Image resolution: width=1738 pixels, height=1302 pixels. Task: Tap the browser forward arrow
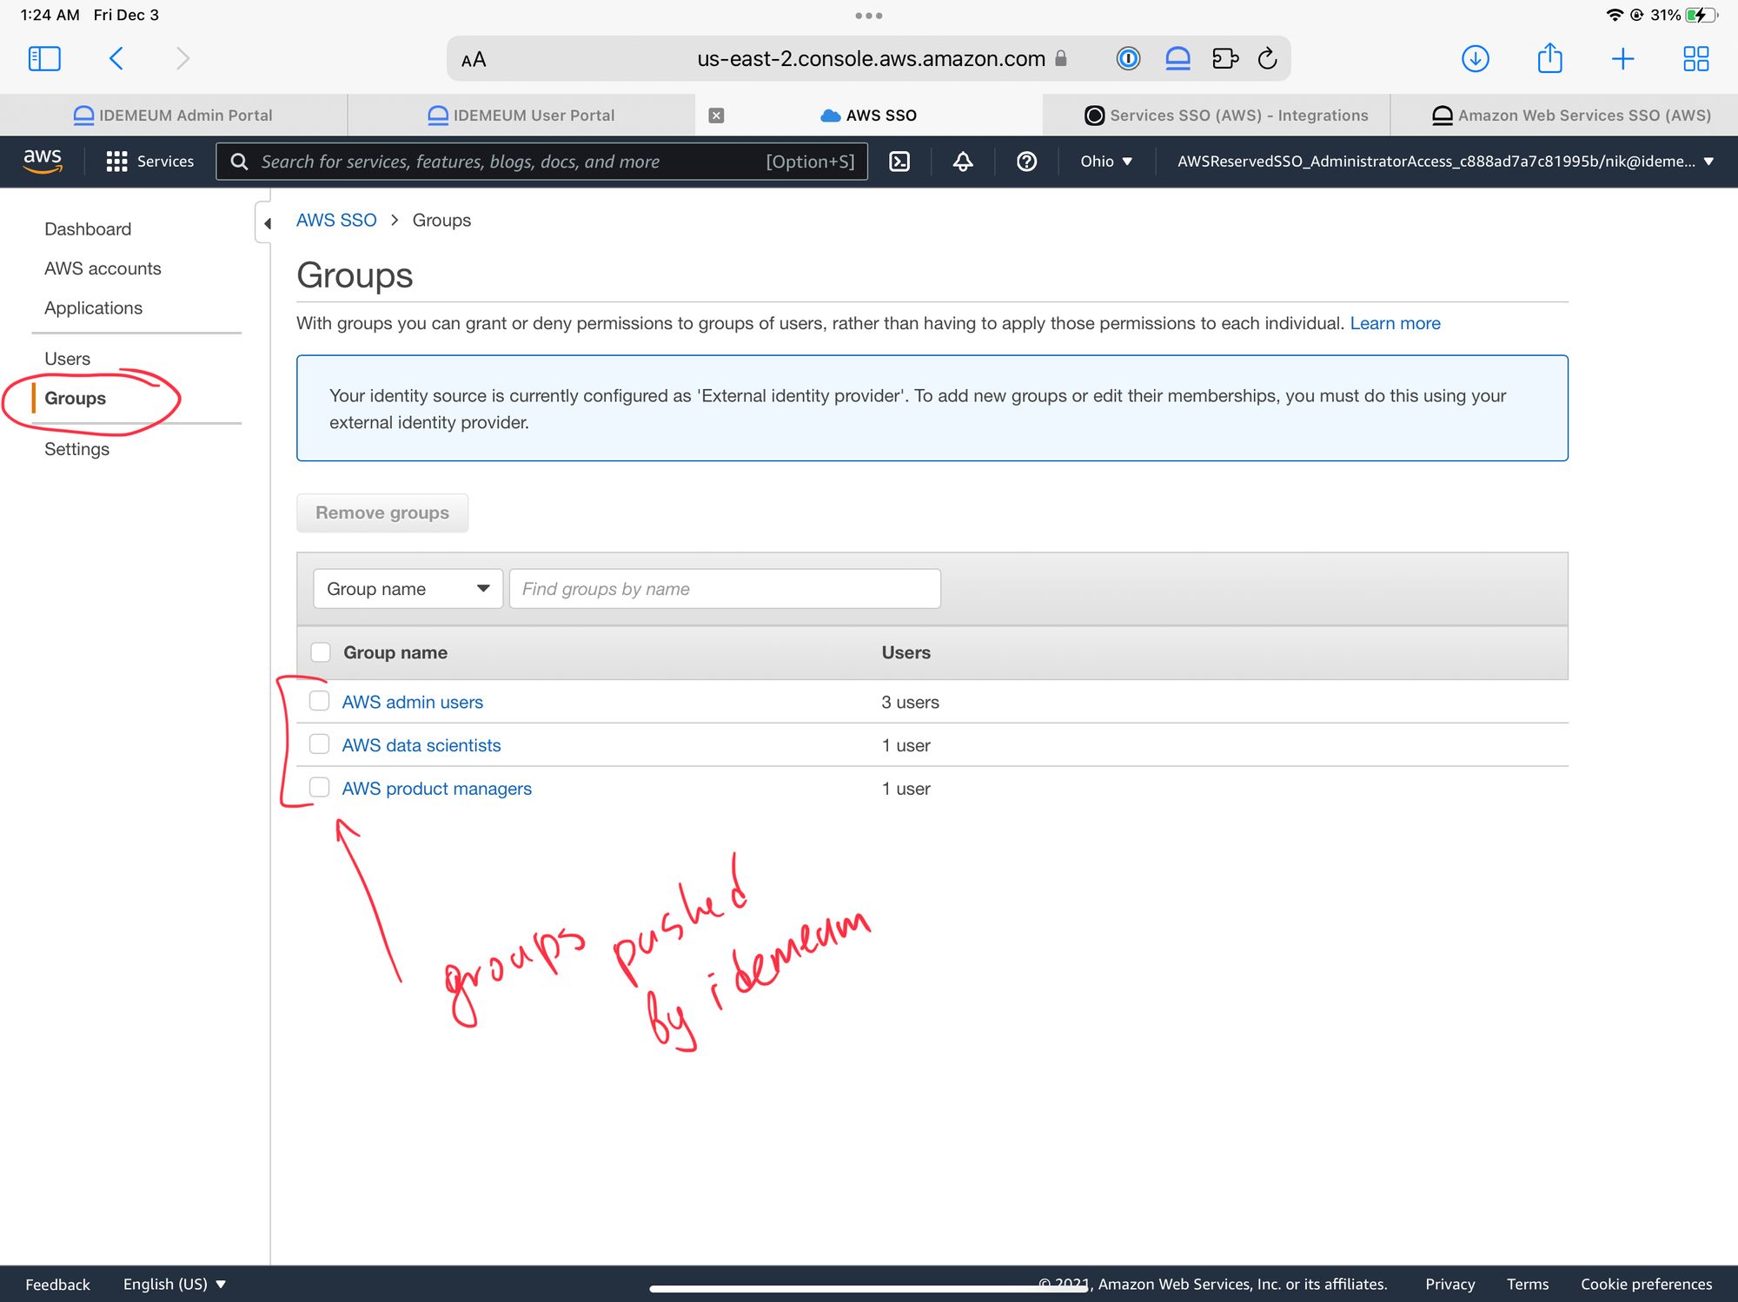click(182, 58)
